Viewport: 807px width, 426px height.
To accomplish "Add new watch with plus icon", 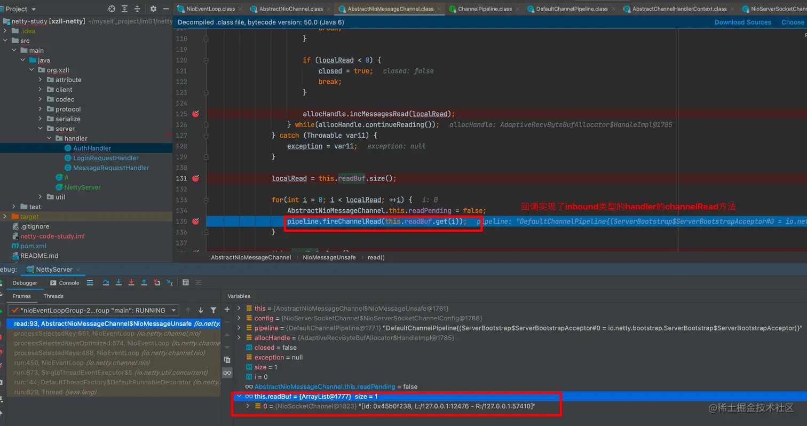I will (227, 309).
